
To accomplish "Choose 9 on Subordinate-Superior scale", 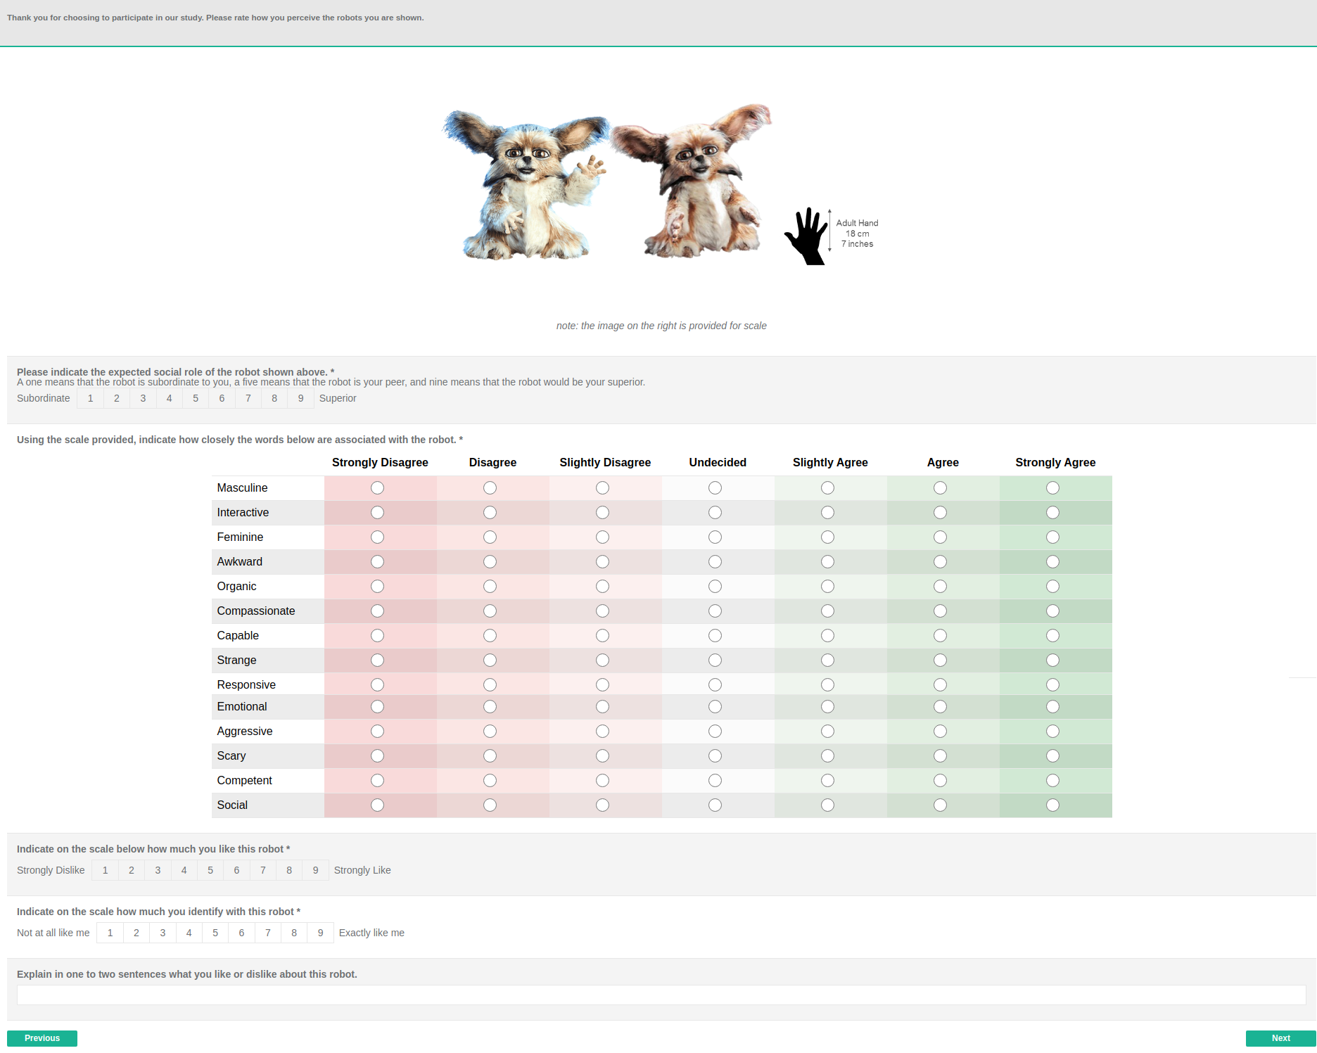I will pyautogui.click(x=300, y=398).
